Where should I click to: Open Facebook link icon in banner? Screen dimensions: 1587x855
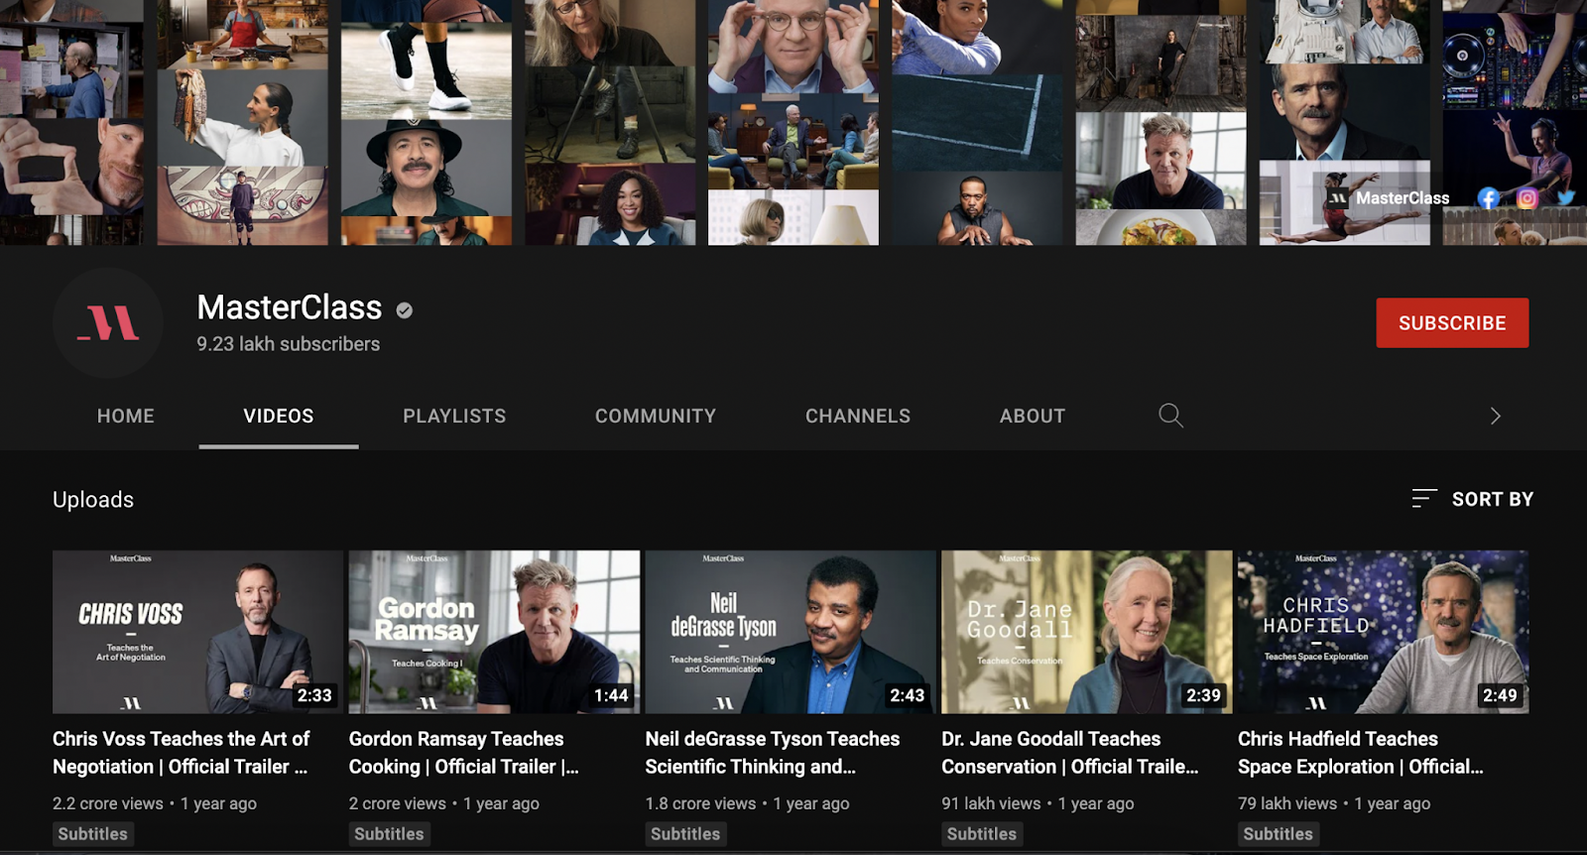pyautogui.click(x=1488, y=198)
